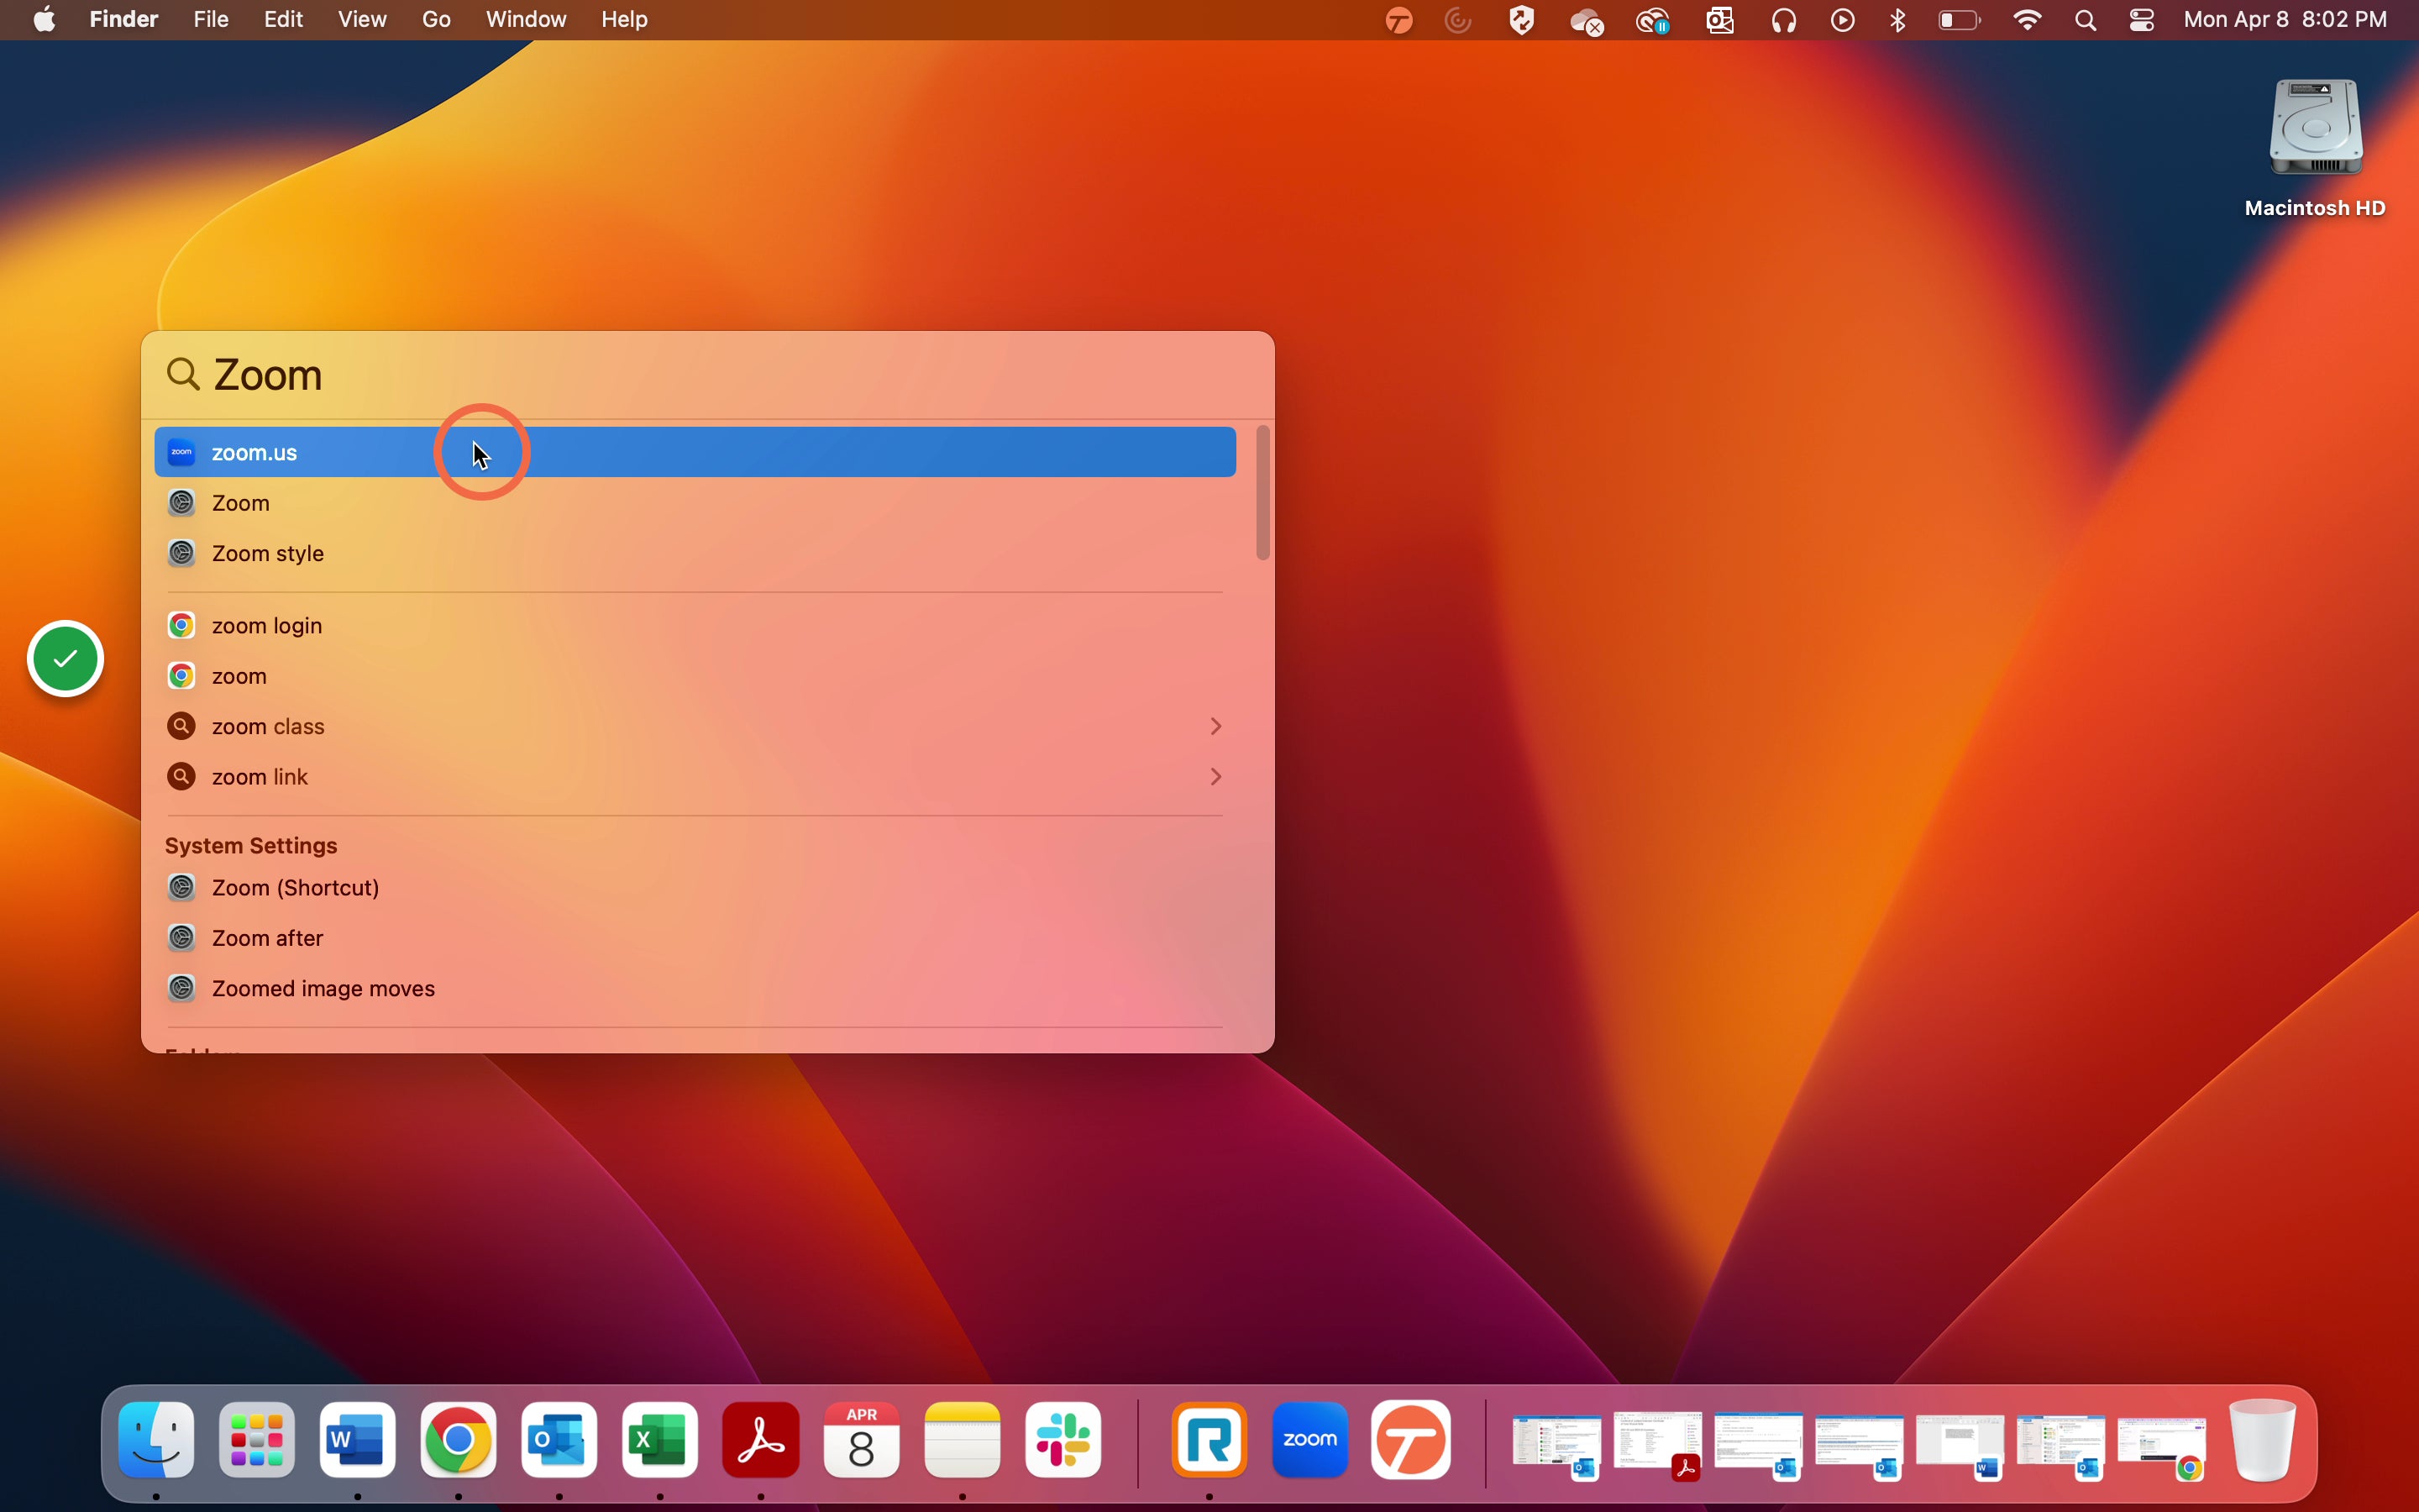
Task: Open Adobe Acrobat from the Dock
Action: coord(761,1440)
